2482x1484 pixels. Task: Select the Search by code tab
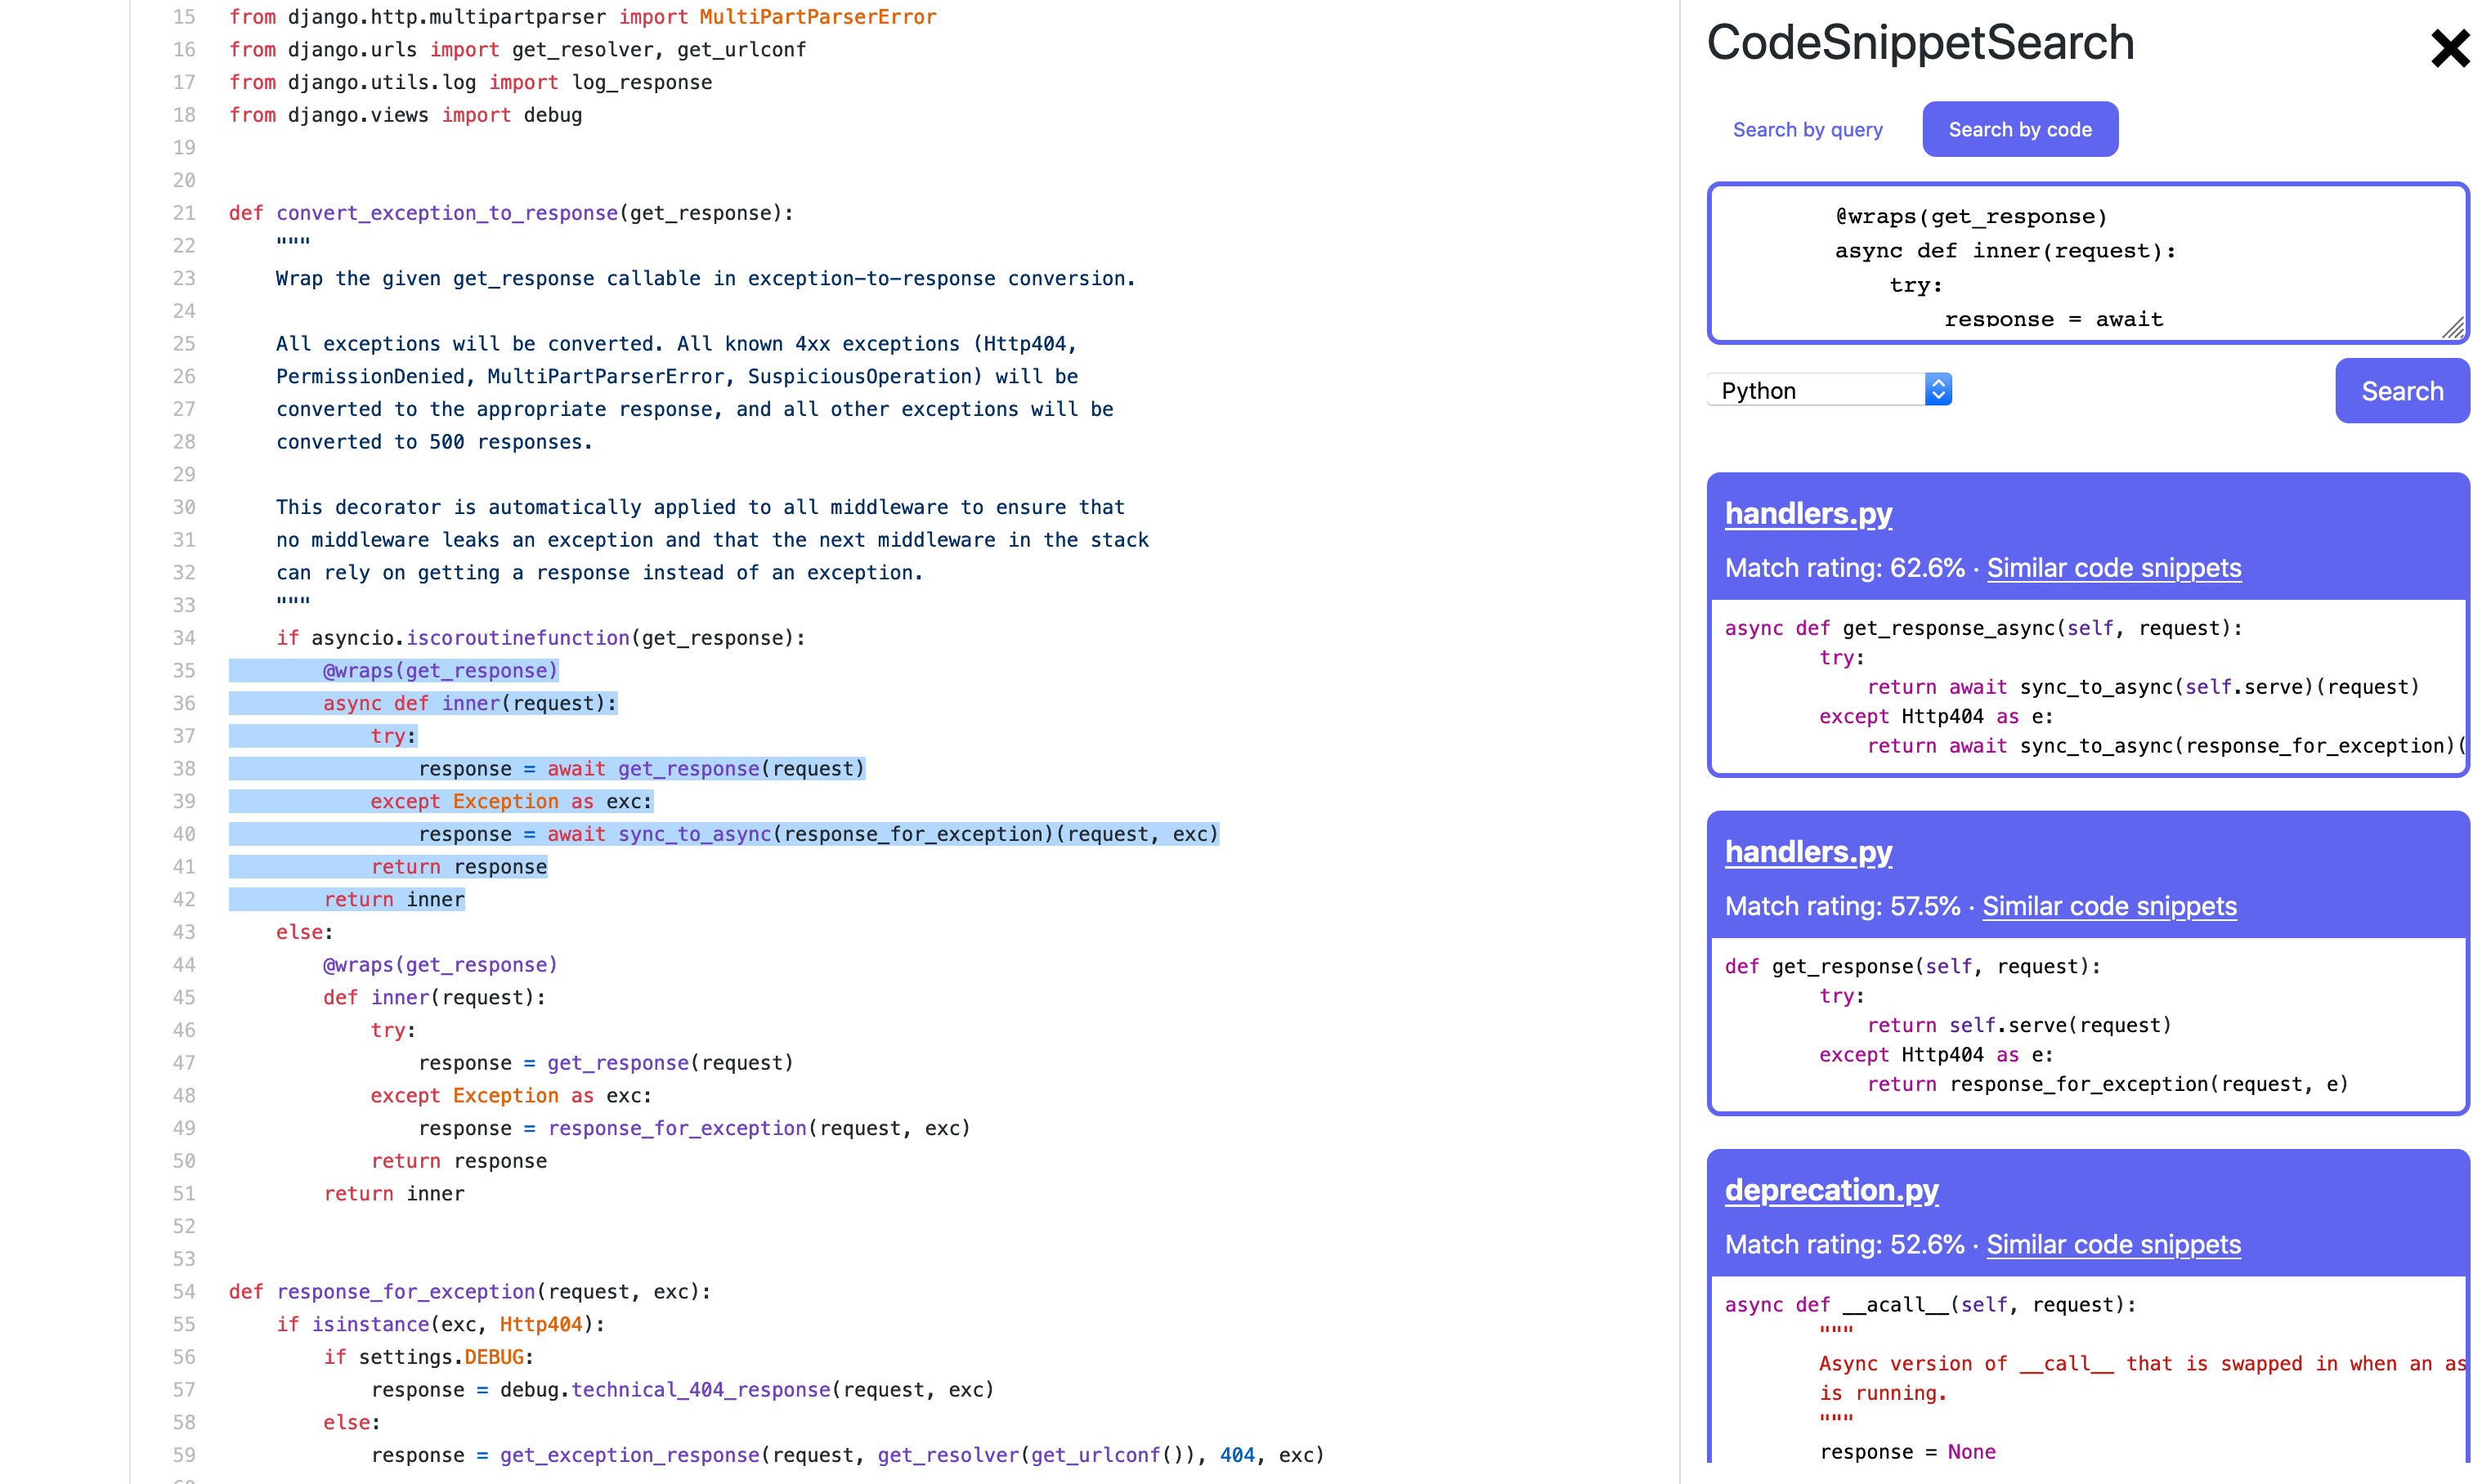pos(2018,129)
